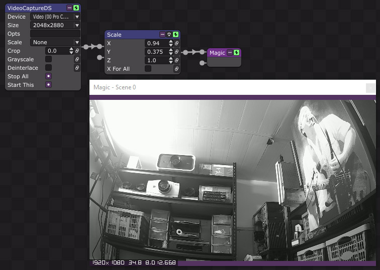Viewport: 380px width, 270px height.
Task: Click the Opts text field
Action: (x=55, y=34)
